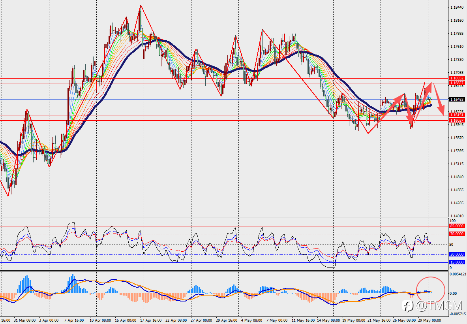Click the 1.14840 price axis value
467x324 pixels.
[457, 177]
